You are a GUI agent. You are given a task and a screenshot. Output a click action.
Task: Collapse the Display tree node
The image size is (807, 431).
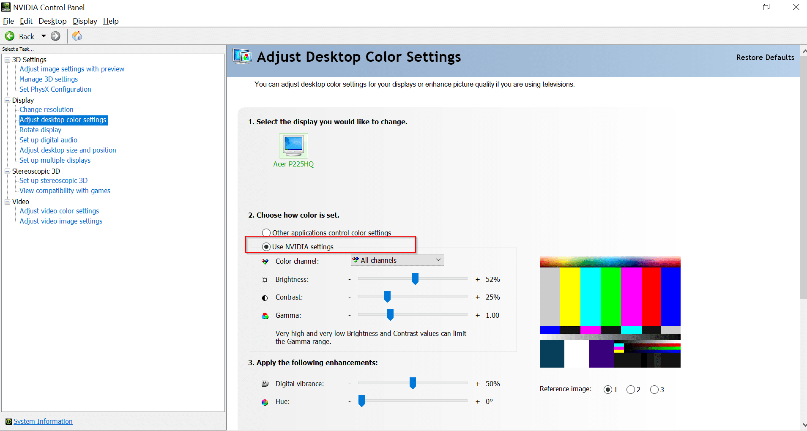coord(7,101)
